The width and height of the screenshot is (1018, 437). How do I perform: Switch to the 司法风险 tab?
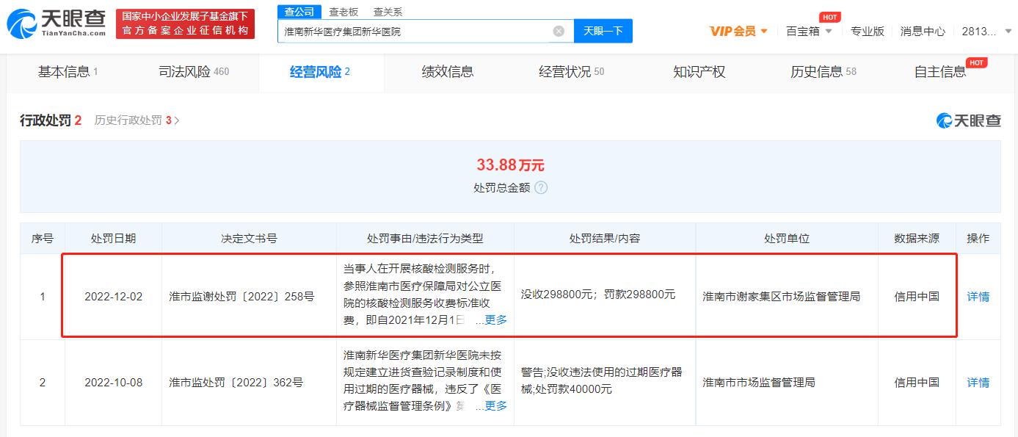(194, 71)
